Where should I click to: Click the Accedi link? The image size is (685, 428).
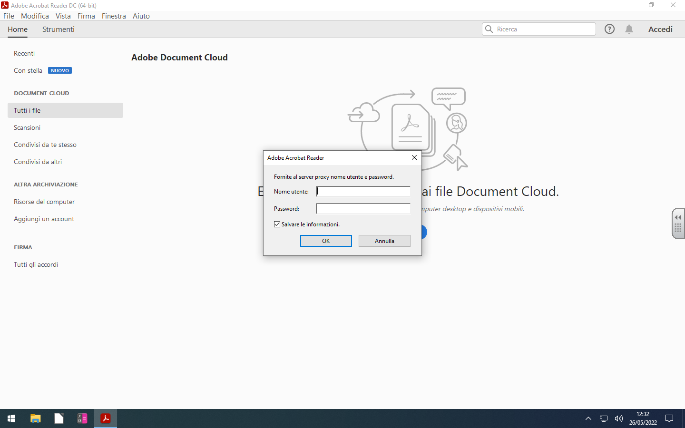[660, 29]
